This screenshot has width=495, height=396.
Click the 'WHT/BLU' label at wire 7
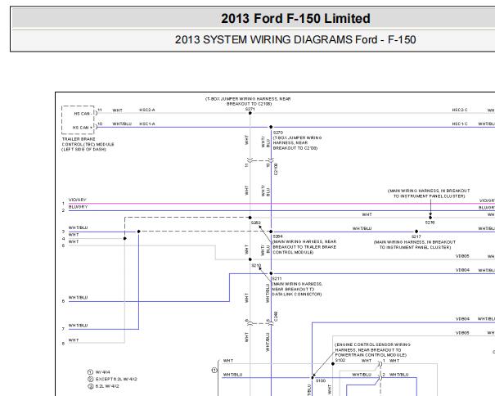78,326
